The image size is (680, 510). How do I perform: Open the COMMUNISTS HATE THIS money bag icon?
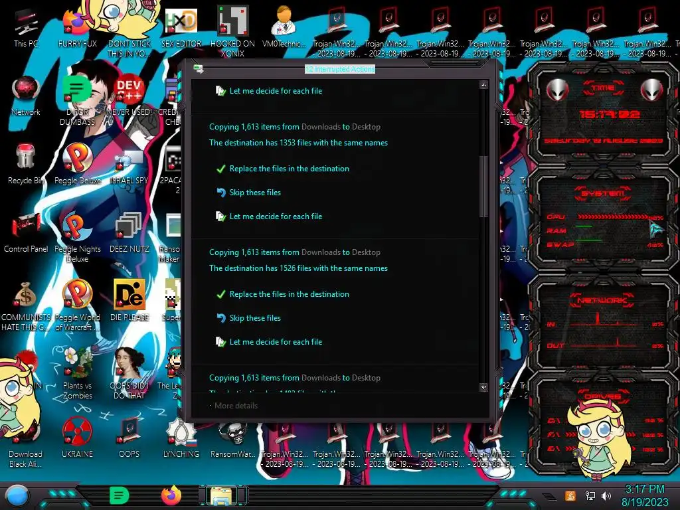tap(26, 306)
